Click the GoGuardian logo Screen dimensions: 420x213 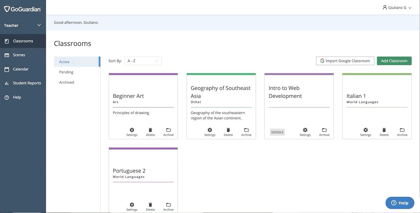point(23,9)
